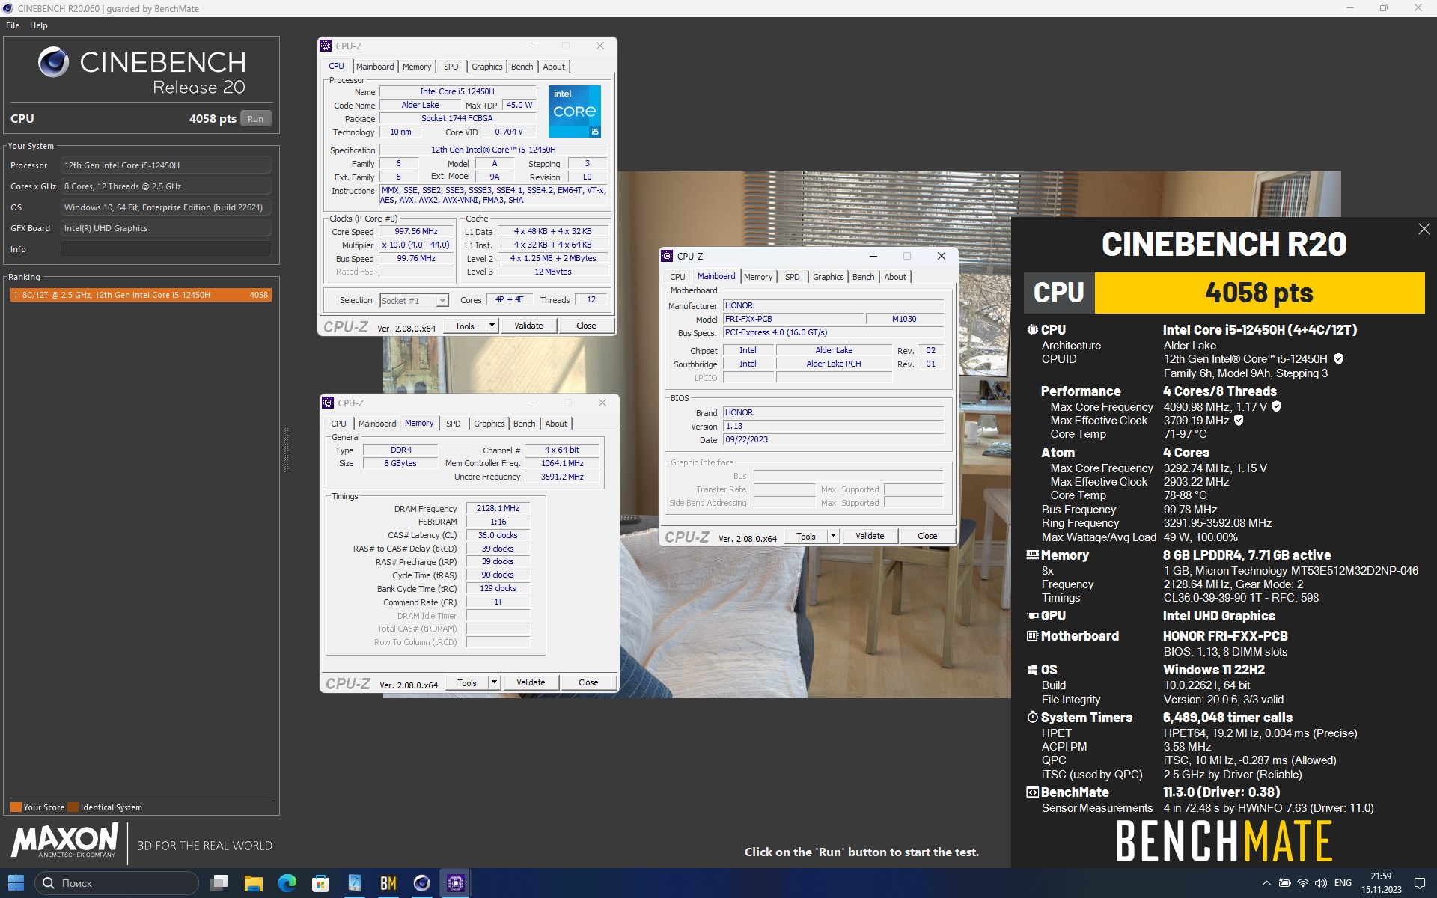Click the CPU-Z Memory window title icon
The width and height of the screenshot is (1437, 898).
tap(328, 403)
